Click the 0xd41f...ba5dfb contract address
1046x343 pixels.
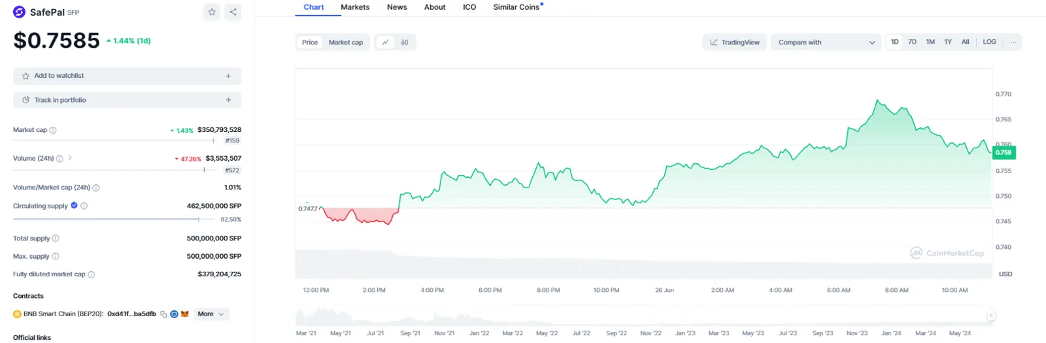tap(131, 314)
